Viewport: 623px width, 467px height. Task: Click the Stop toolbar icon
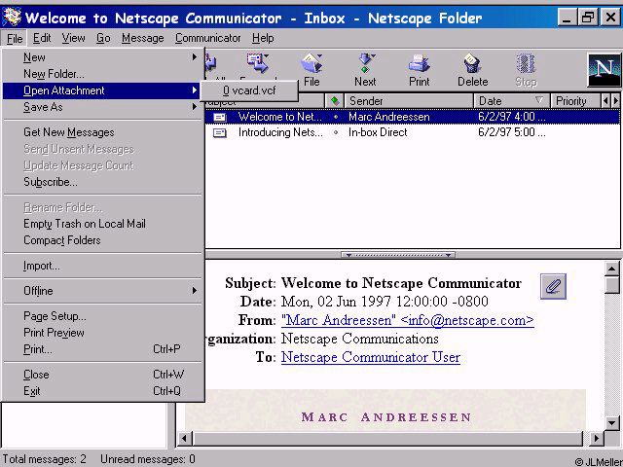click(x=526, y=63)
